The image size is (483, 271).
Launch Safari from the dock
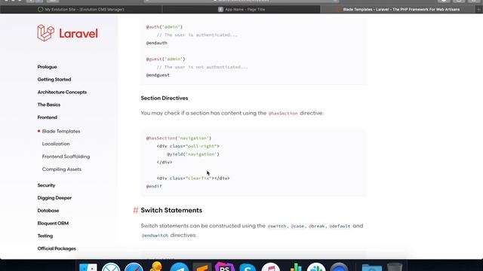coord(134,267)
